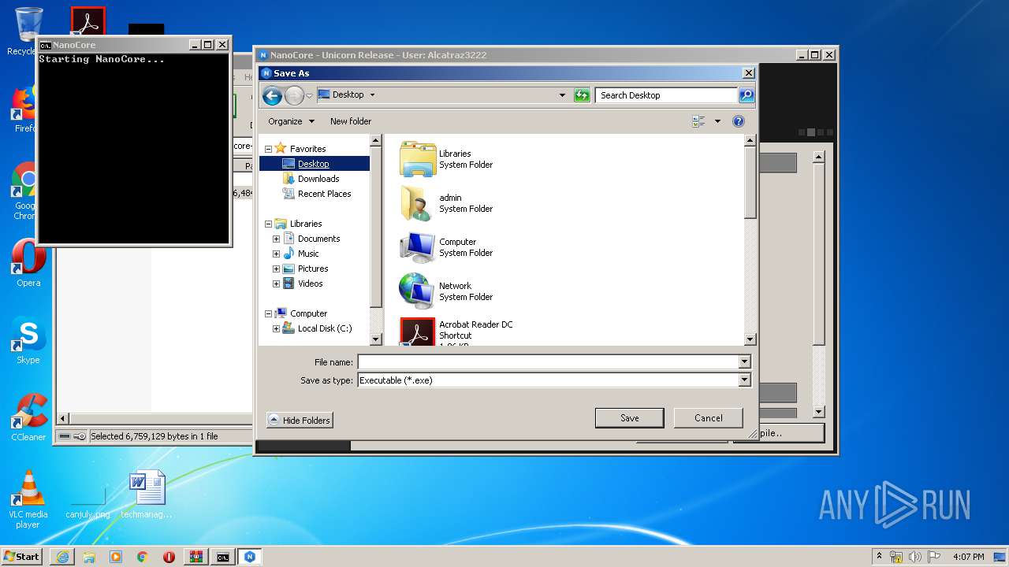Expand the Videos library node
Viewport: 1009px width, 567px height.
point(276,283)
